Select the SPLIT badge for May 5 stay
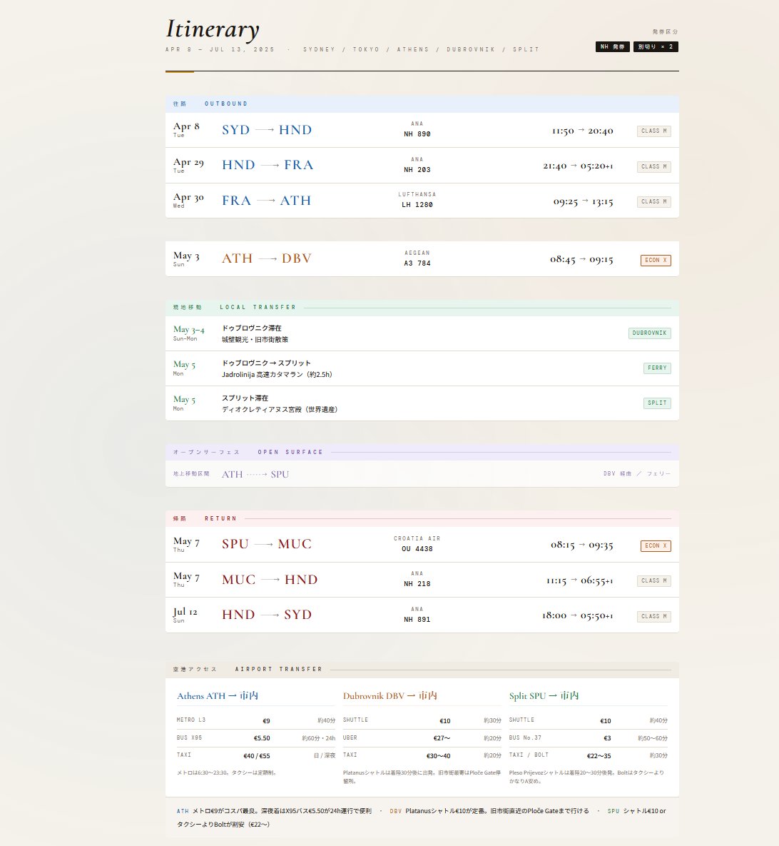The height and width of the screenshot is (846, 779). pyautogui.click(x=656, y=403)
